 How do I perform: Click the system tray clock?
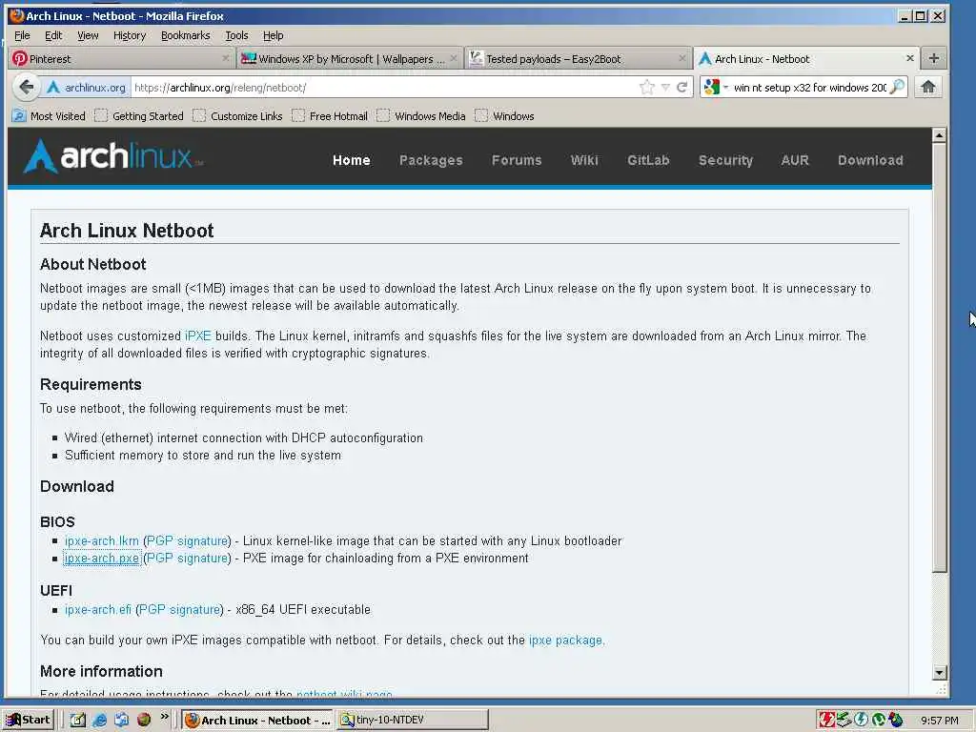tap(939, 721)
